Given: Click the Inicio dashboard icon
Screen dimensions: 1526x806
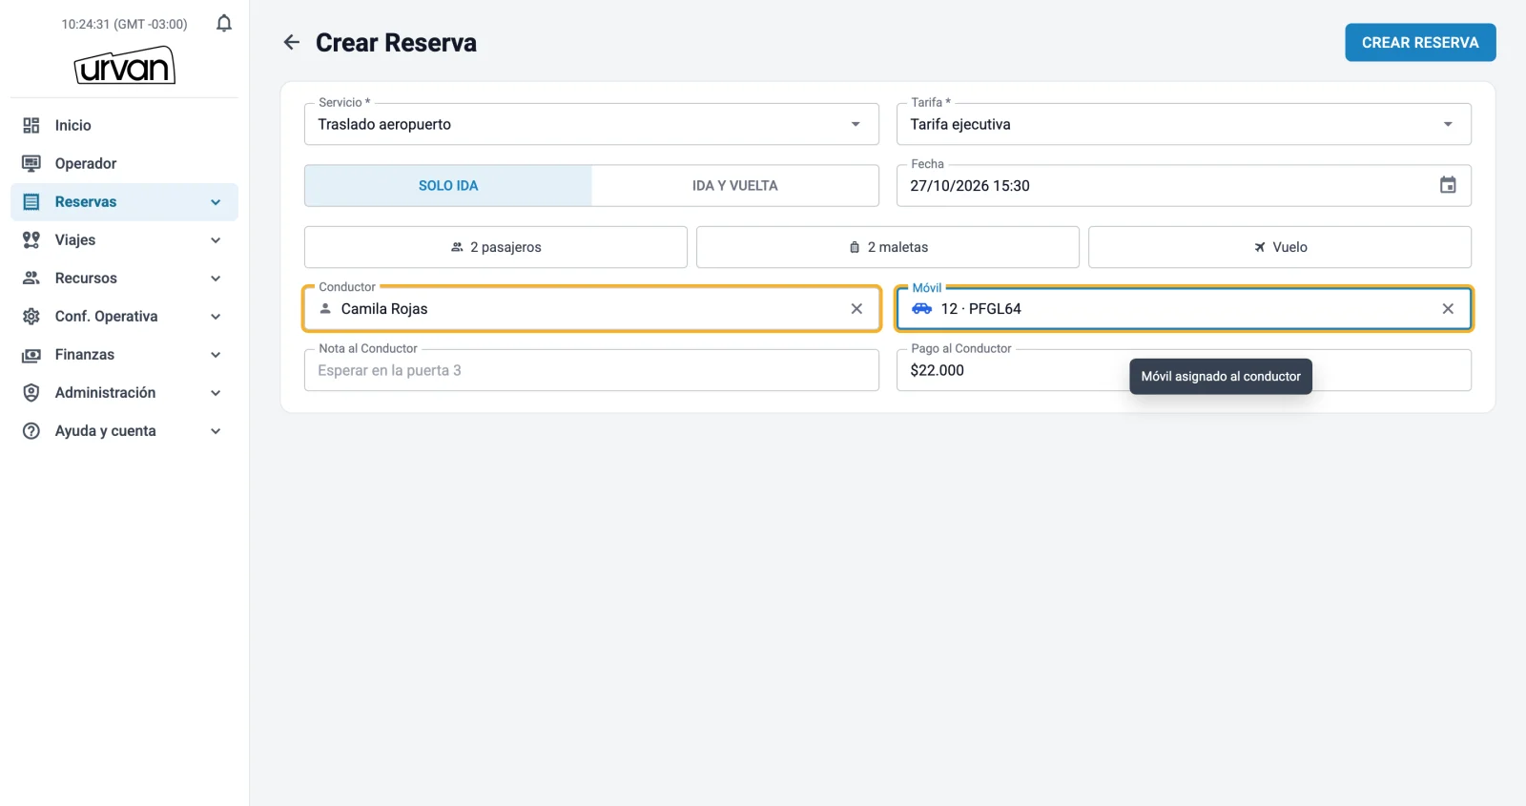Looking at the screenshot, I should tap(31, 125).
